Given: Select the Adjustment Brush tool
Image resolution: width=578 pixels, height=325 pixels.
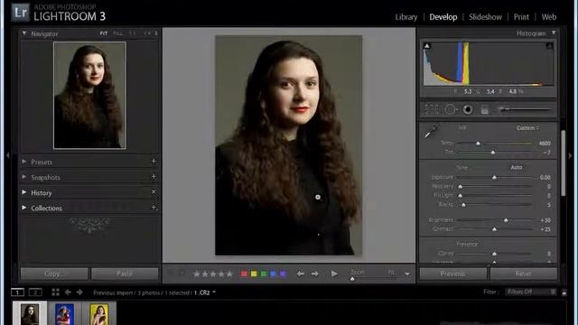Looking at the screenshot, I should click(524, 109).
